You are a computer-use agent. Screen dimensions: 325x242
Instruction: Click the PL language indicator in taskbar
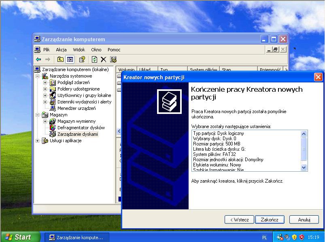264,238
